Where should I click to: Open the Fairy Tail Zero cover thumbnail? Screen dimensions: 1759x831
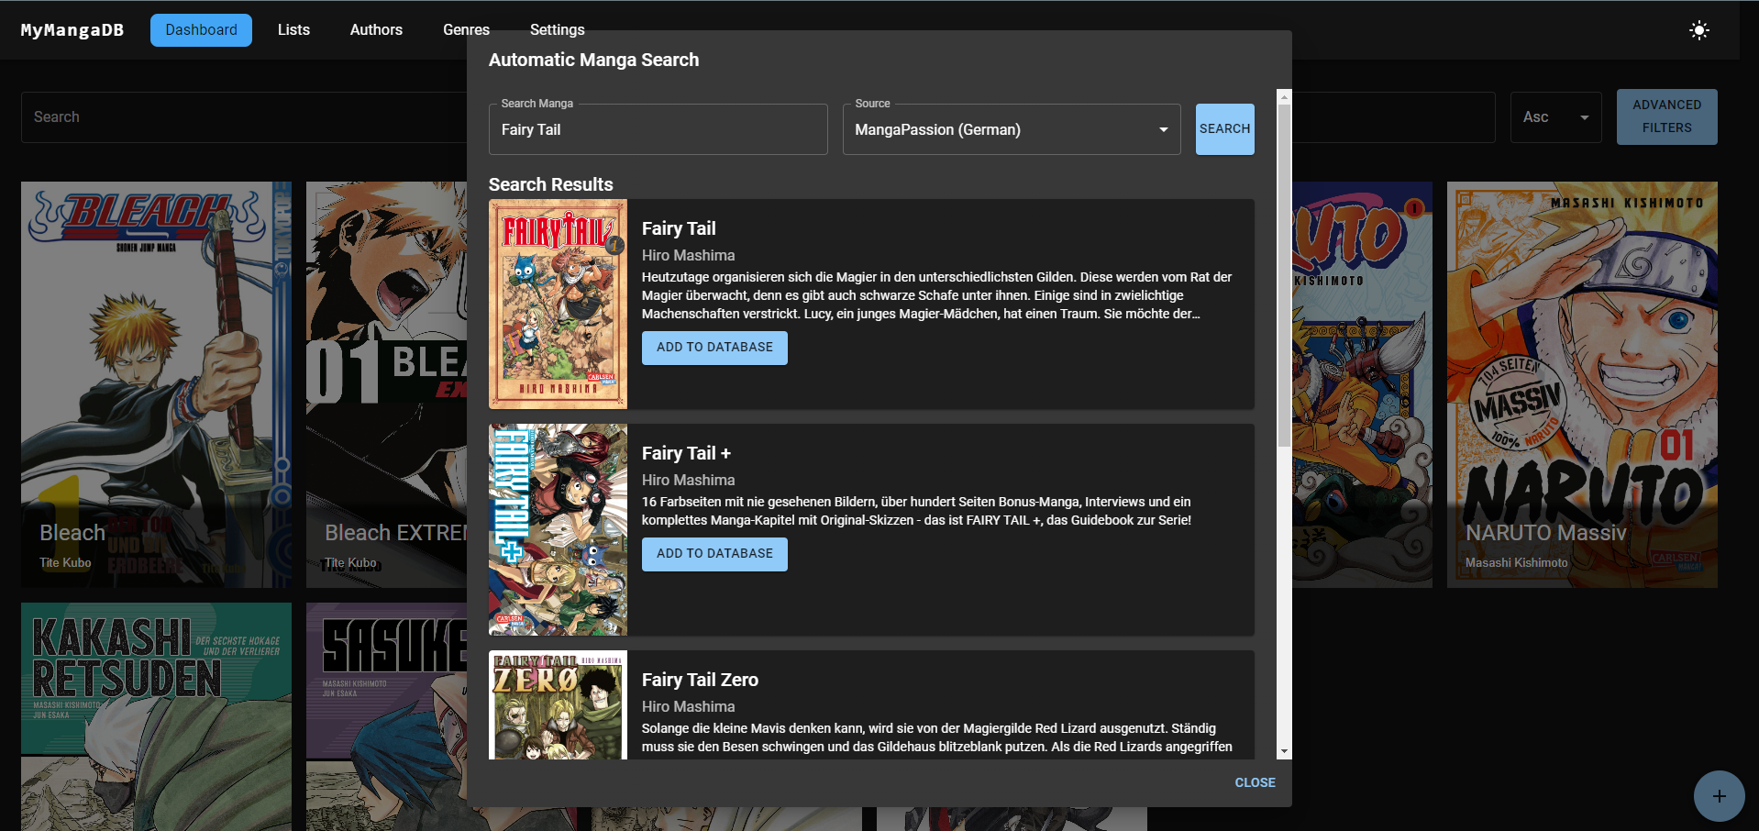click(x=558, y=704)
